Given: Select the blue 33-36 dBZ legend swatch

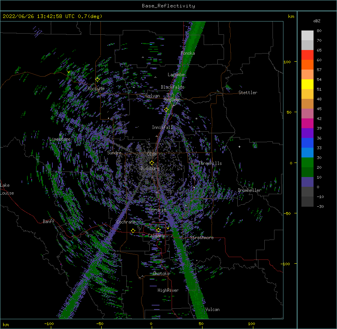Looking at the screenshot, I should (307, 143).
